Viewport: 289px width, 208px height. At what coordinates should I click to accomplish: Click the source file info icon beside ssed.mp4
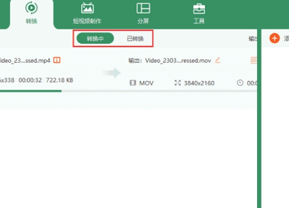57,60
